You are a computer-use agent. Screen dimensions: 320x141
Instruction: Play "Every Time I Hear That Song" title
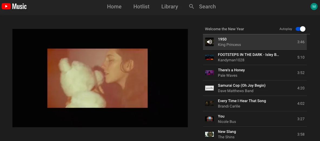242,101
